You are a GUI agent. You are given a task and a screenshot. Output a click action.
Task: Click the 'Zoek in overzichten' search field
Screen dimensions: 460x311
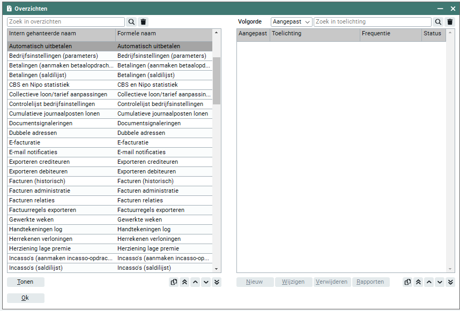point(65,22)
